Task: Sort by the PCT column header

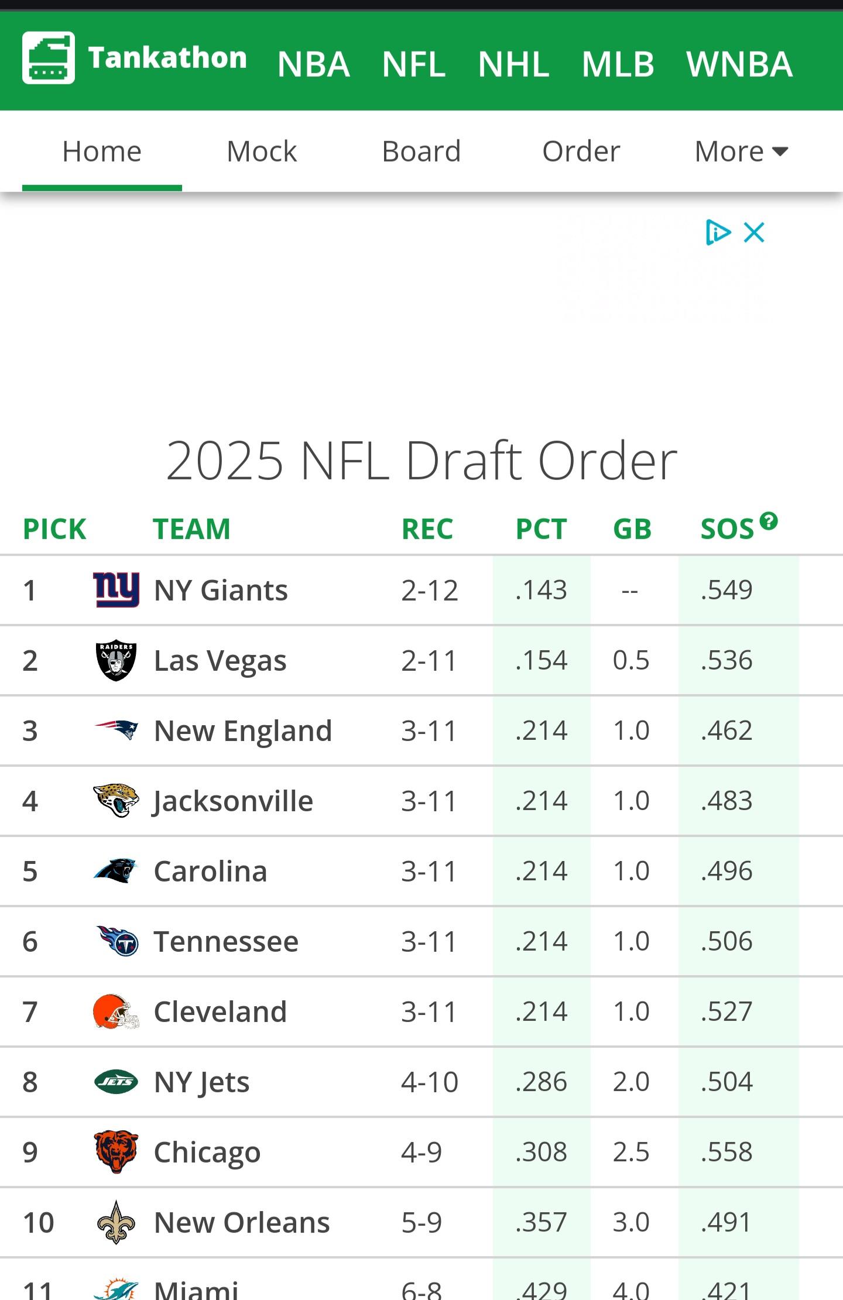Action: [x=541, y=529]
